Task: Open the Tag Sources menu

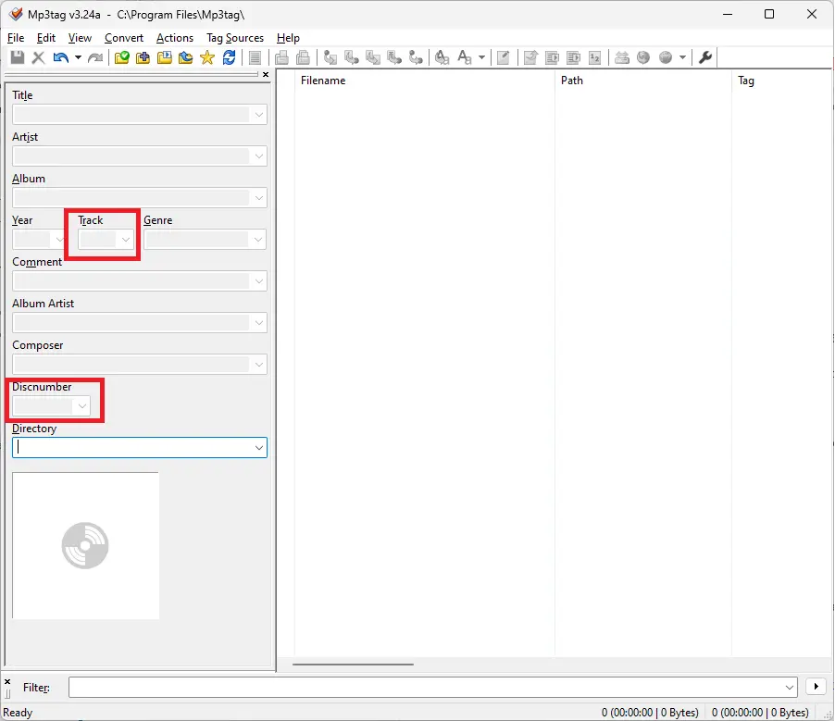Action: tap(234, 38)
